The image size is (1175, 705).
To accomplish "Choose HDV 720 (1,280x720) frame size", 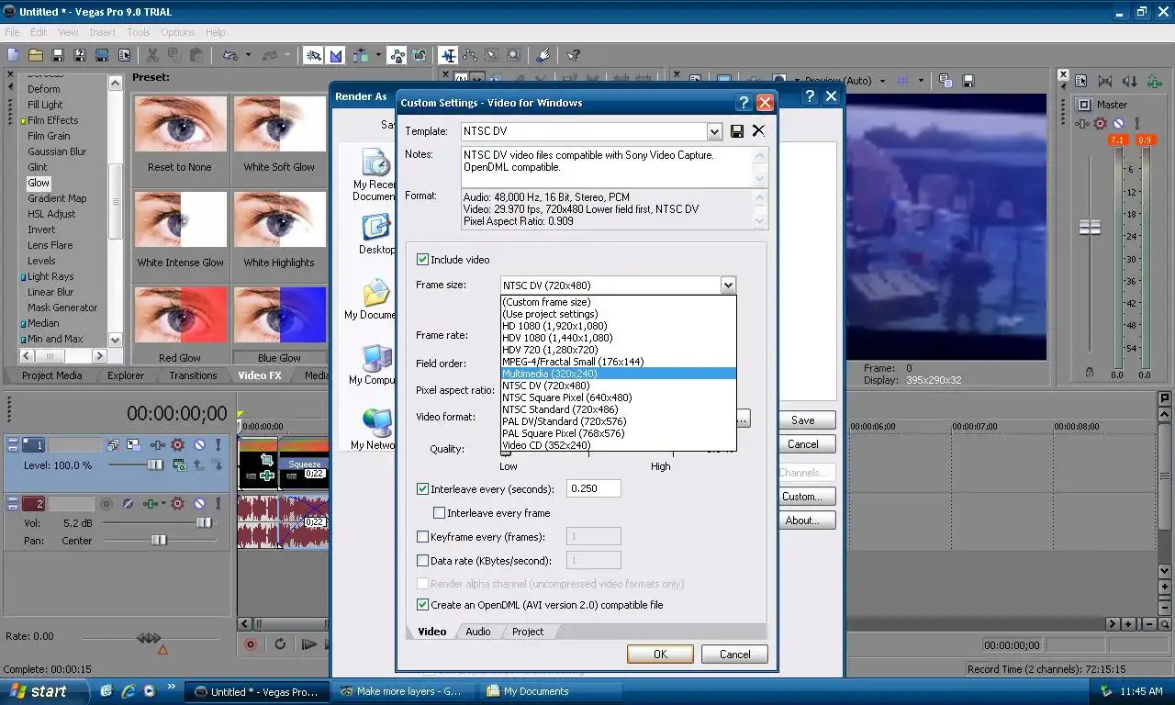I will pos(619,350).
